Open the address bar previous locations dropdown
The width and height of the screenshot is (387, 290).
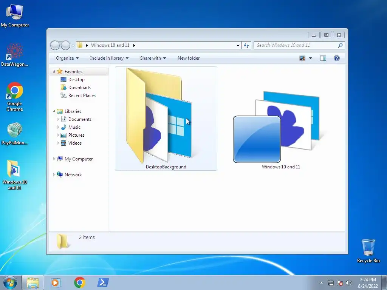(x=238, y=45)
